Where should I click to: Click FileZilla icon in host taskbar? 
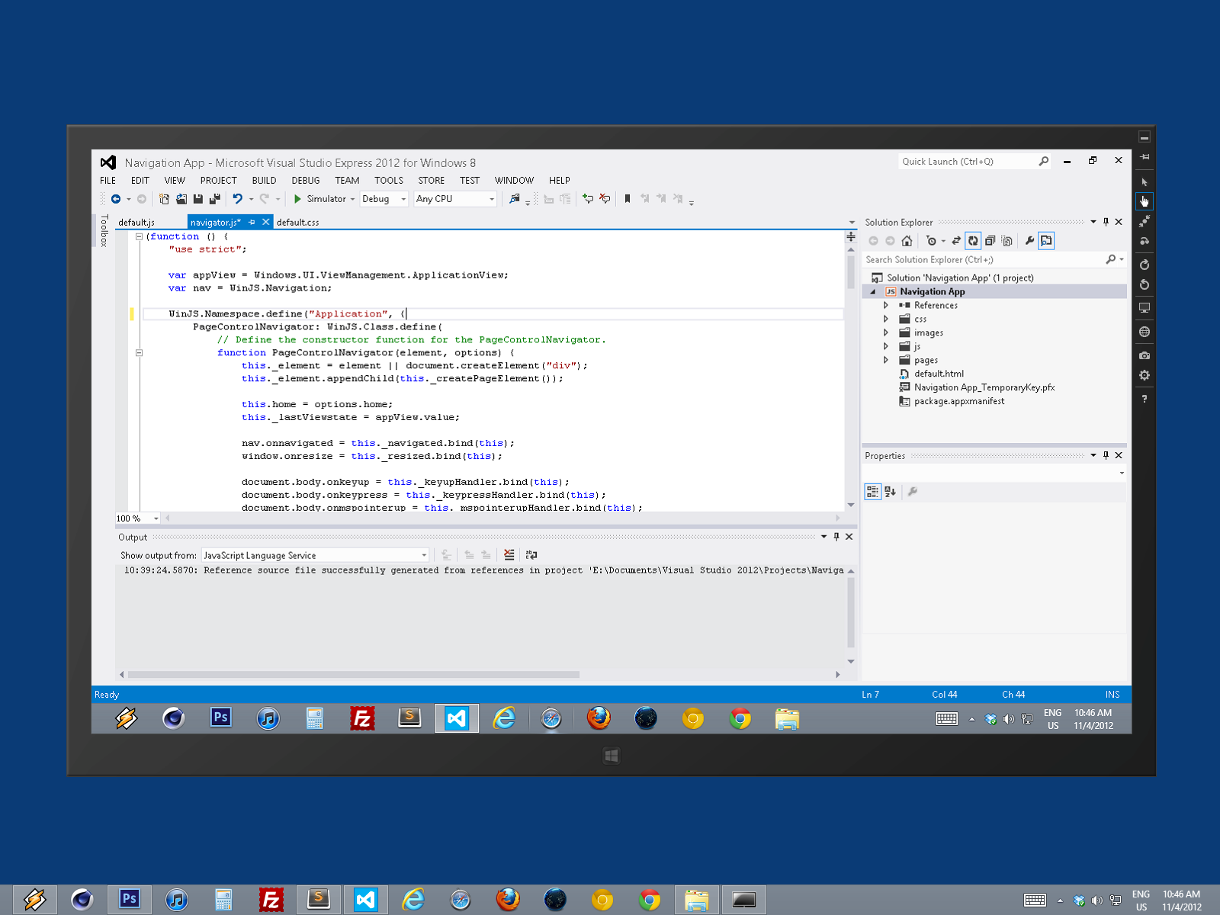[x=271, y=900]
